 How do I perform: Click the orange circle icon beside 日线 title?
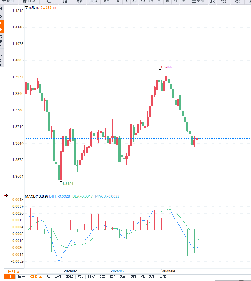coord(54,8)
